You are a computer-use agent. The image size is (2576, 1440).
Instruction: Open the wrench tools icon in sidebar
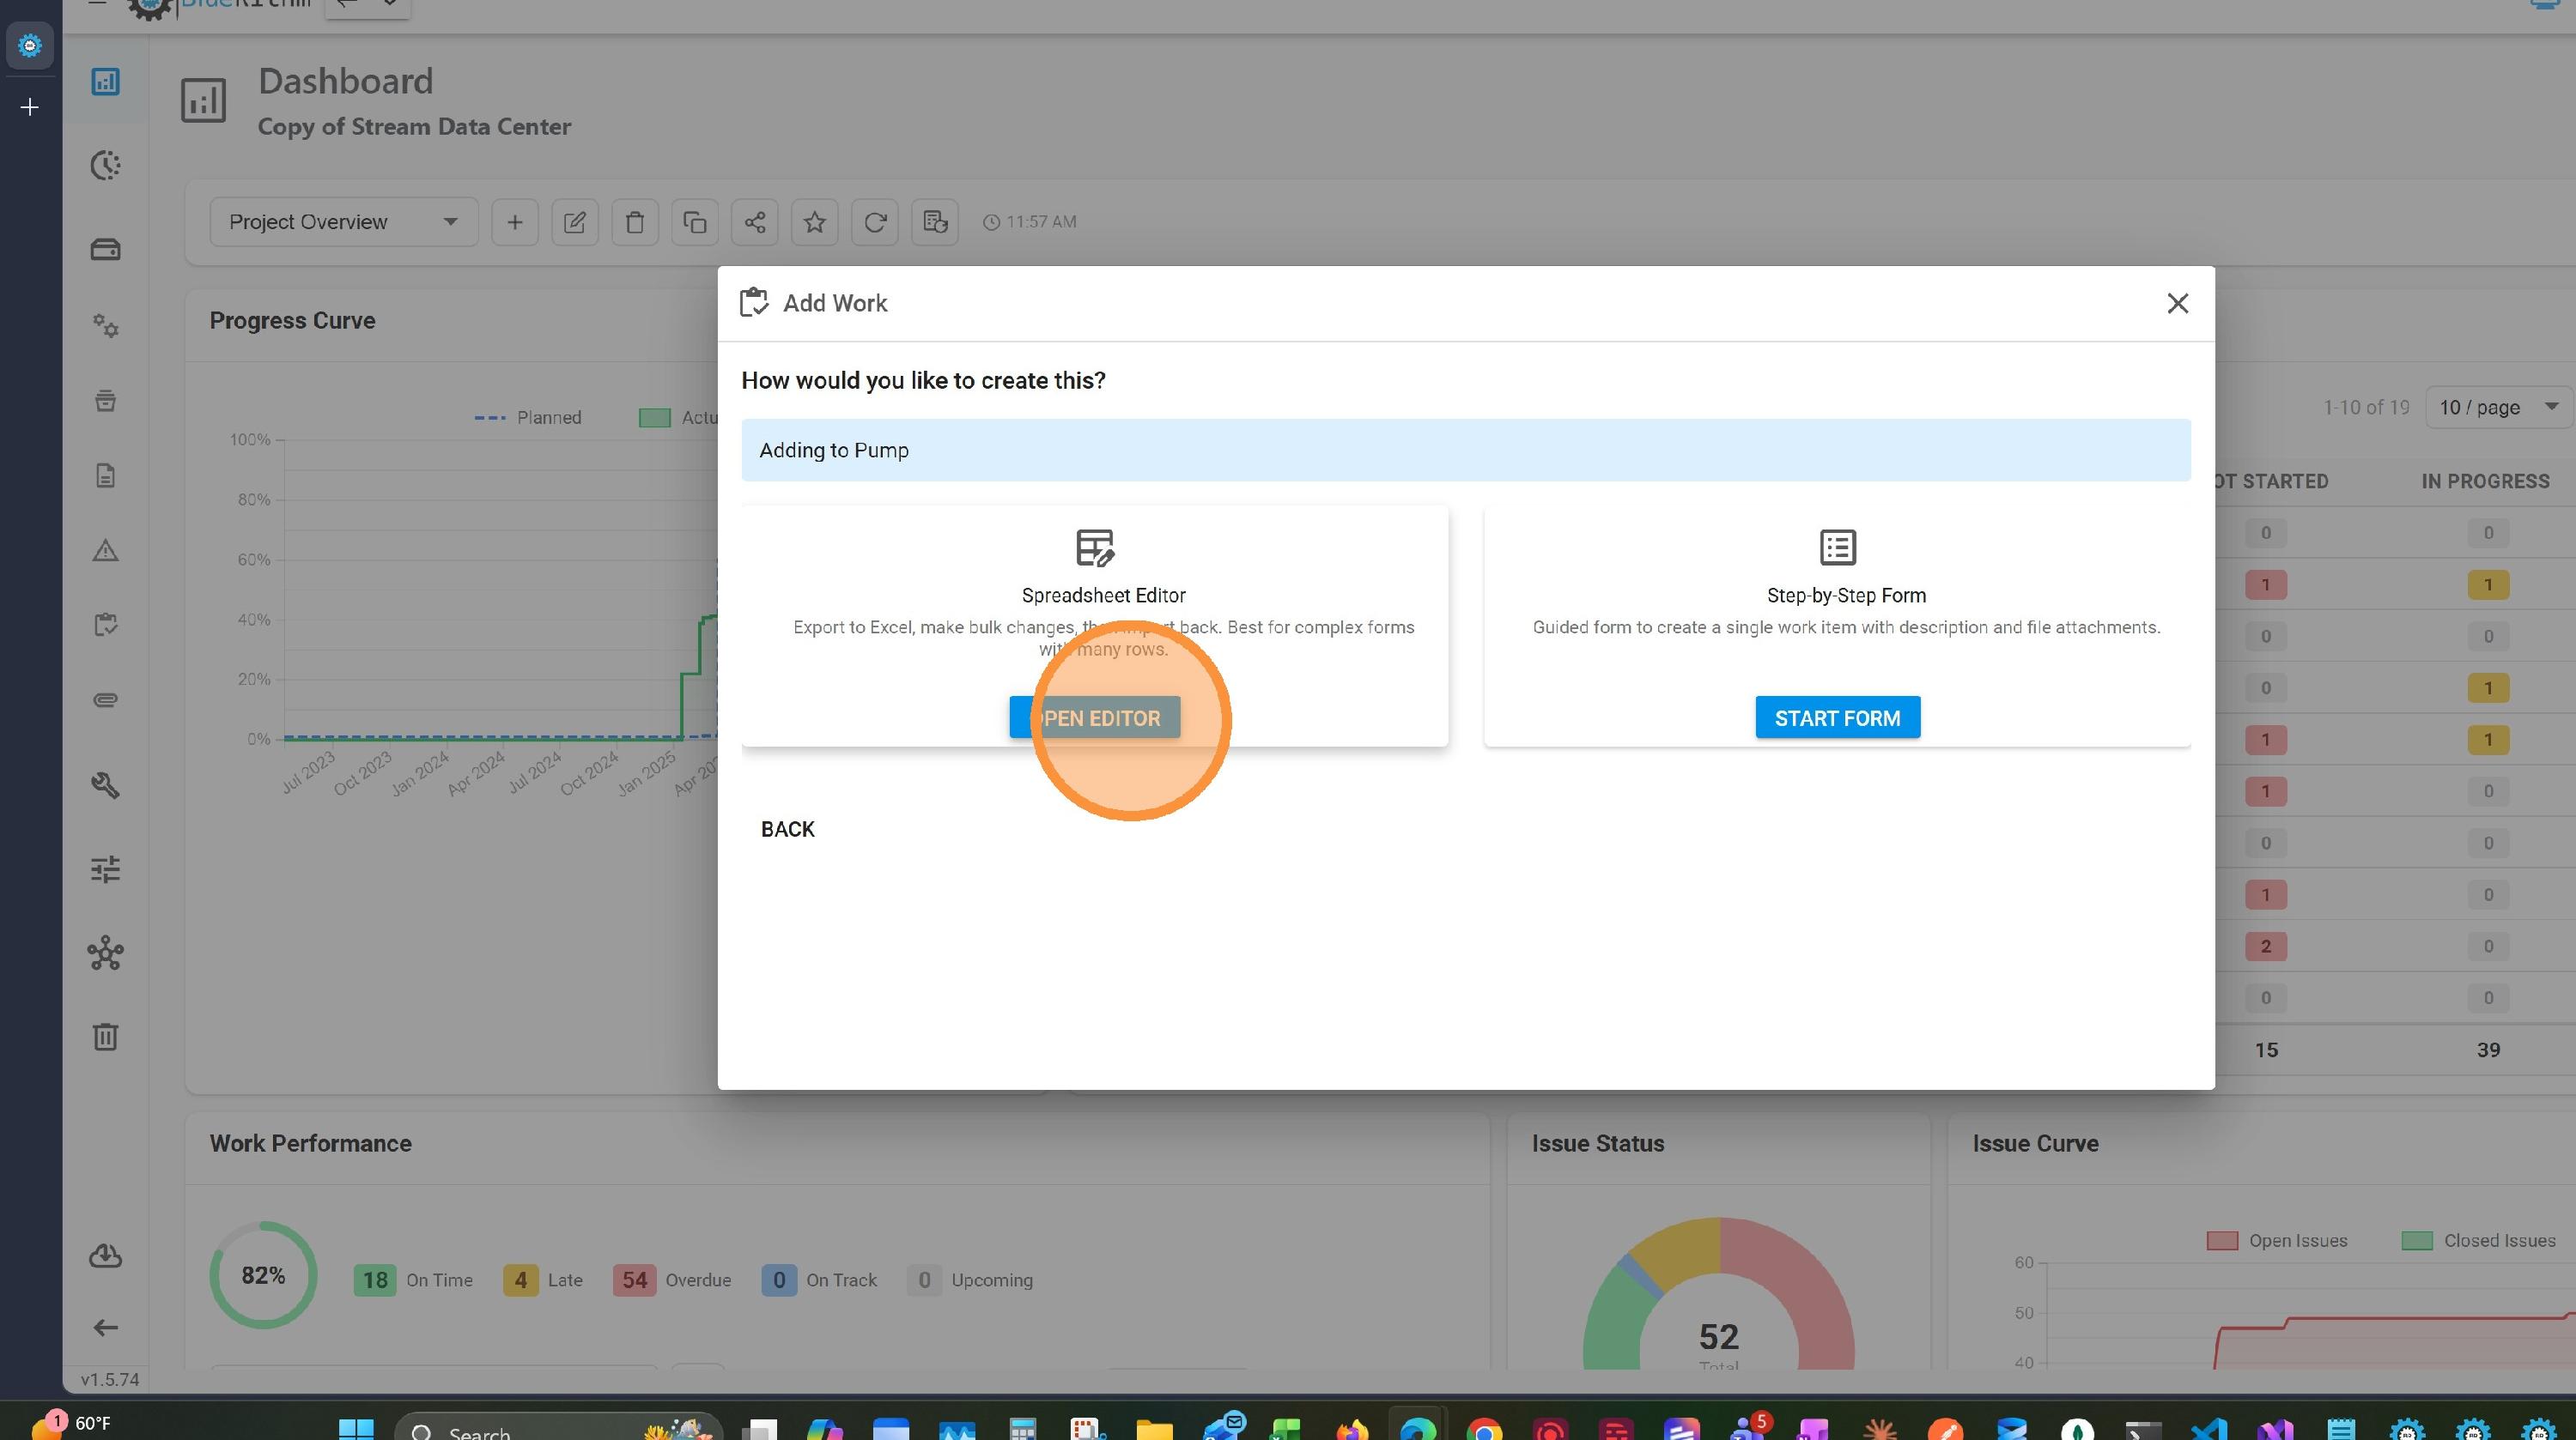tap(105, 784)
